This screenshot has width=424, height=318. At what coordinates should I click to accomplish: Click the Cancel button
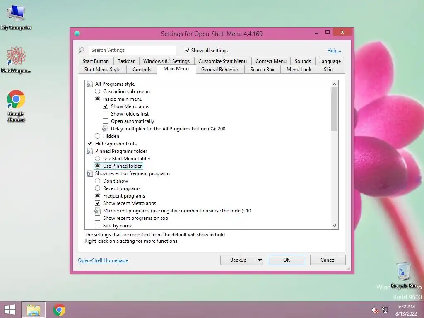pyautogui.click(x=328, y=260)
